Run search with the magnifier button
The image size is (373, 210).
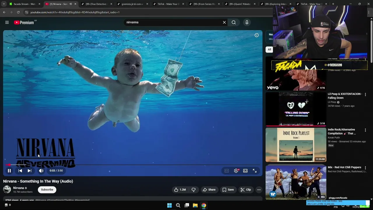tap(234, 22)
